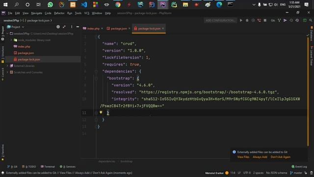Toggle read-only lock icon in status bar

306,173
